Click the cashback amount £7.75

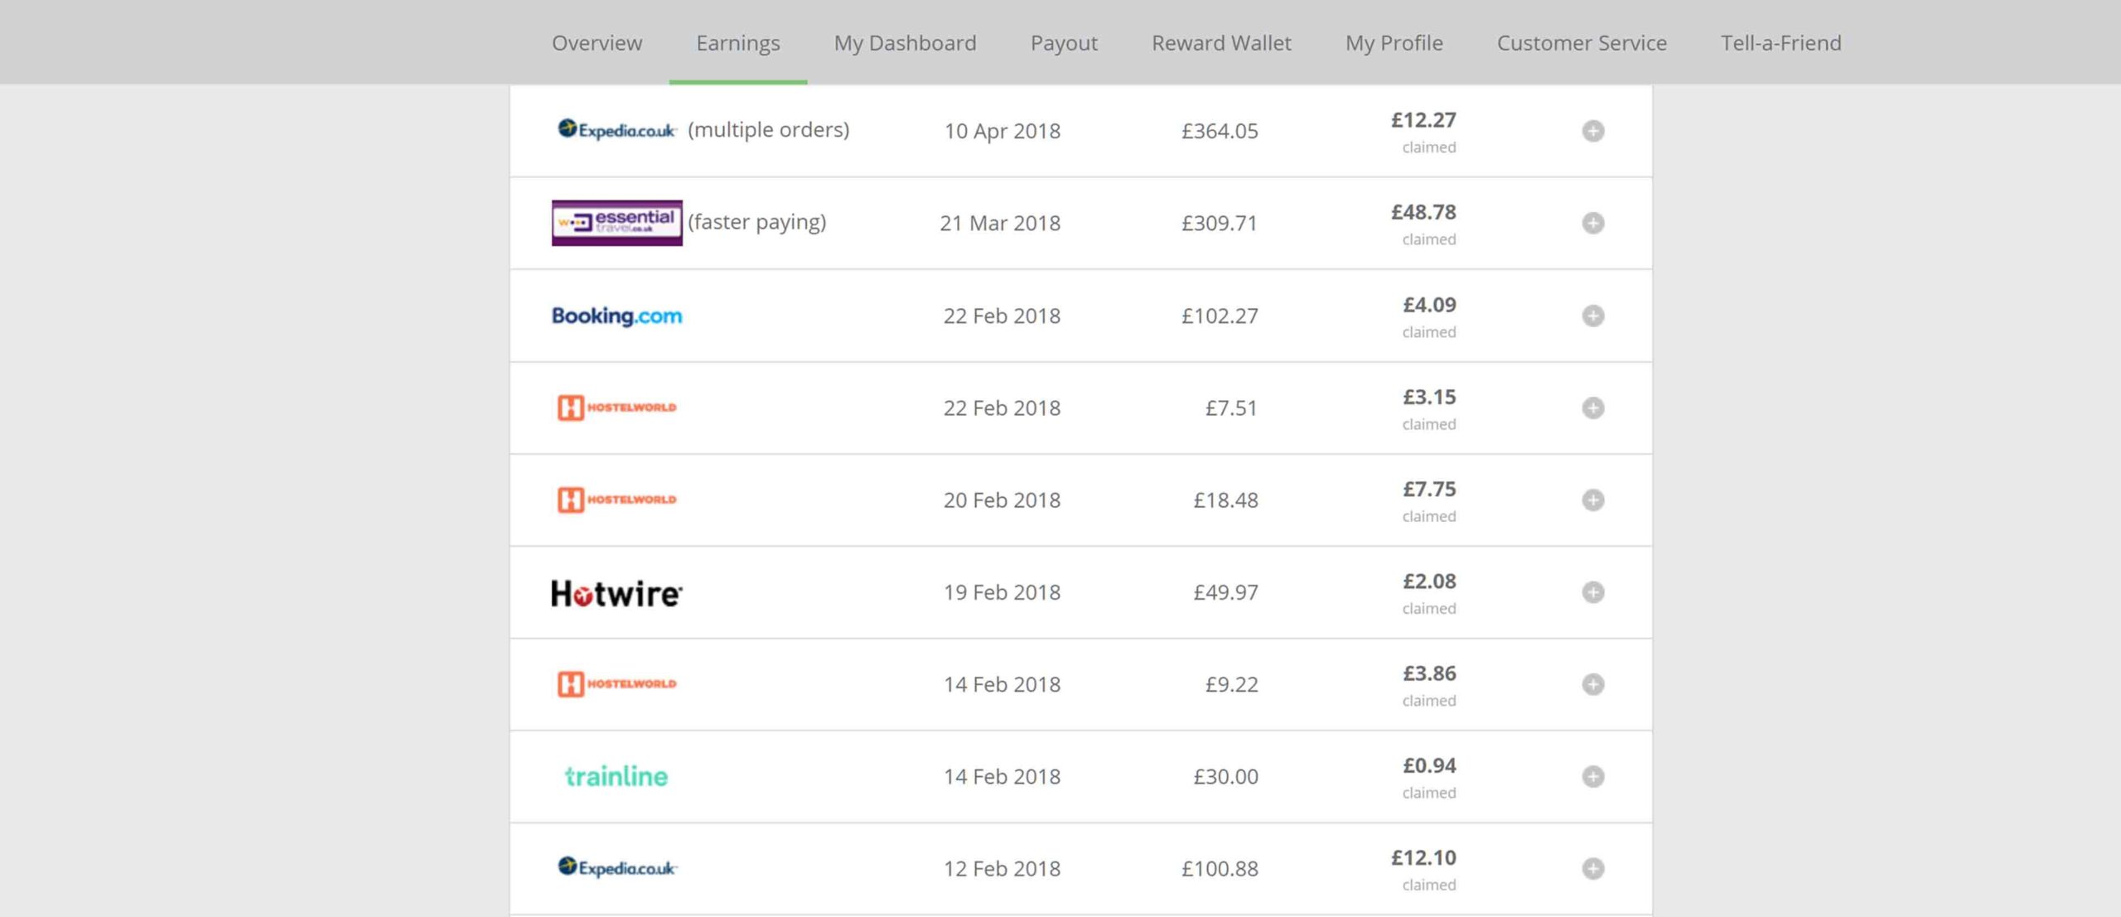tap(1429, 489)
